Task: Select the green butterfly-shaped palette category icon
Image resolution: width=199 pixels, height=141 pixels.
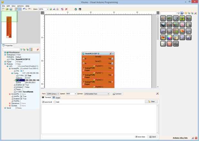Action: click(182, 18)
